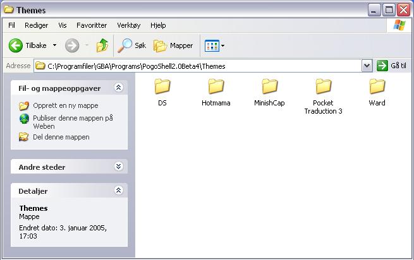This screenshot has width=414, height=260.
Task: Open the Fil menu
Action: 11,25
